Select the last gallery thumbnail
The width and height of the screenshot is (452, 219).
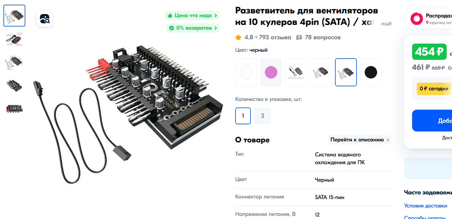coord(14,109)
